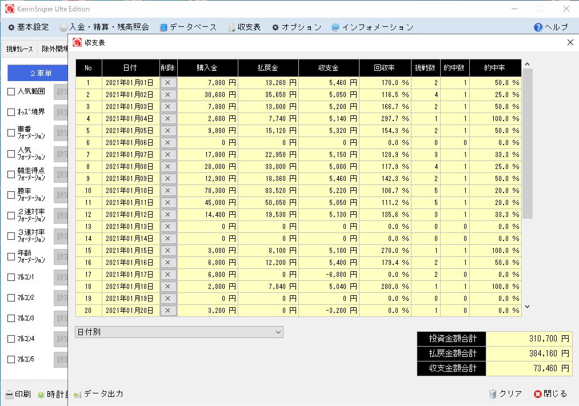Click the printer icon beside 印刷
The image size is (579, 406).
pos(9,395)
